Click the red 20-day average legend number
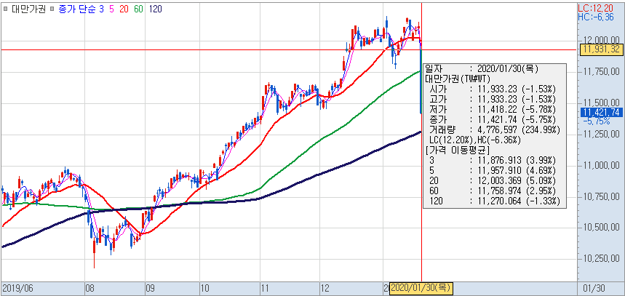Image resolution: width=625 pixels, height=296 pixels. click(x=124, y=9)
